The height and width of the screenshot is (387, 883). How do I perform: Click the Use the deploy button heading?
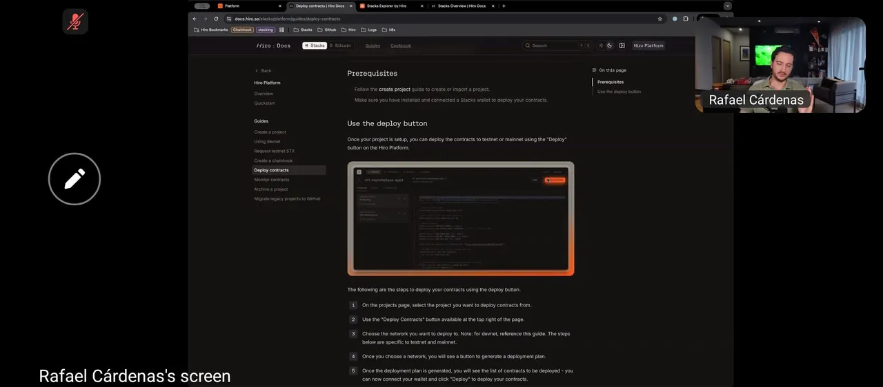click(387, 123)
